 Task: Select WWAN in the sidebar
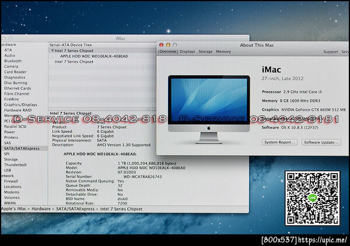click(x=10, y=203)
